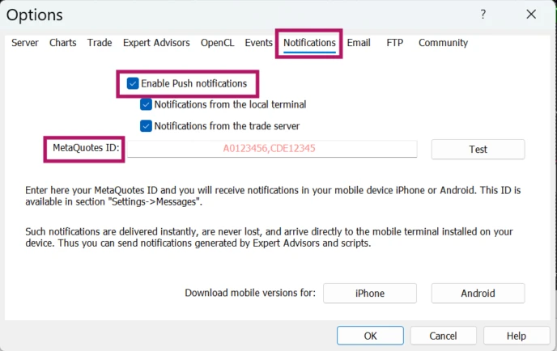
Task: Select the OpenCL tab
Action: 218,43
